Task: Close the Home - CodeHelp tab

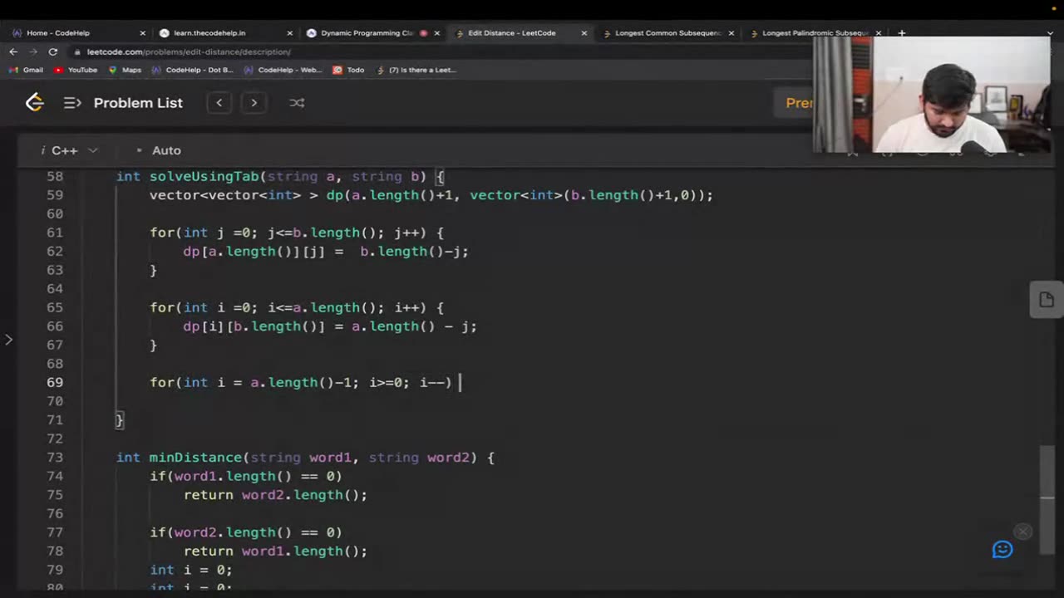Action: click(x=142, y=33)
